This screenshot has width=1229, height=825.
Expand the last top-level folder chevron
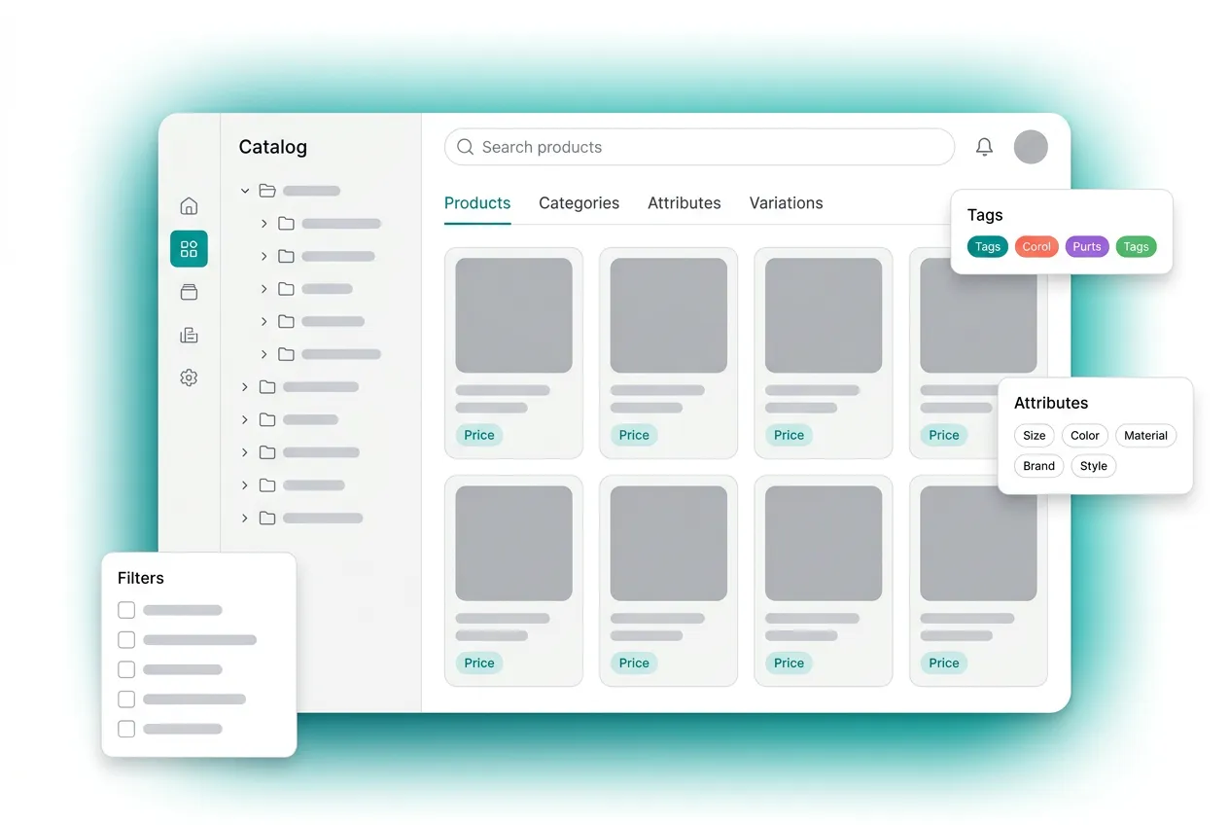[245, 518]
